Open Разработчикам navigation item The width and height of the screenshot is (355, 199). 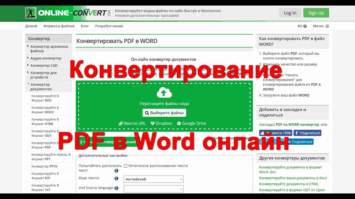[x=109, y=26]
